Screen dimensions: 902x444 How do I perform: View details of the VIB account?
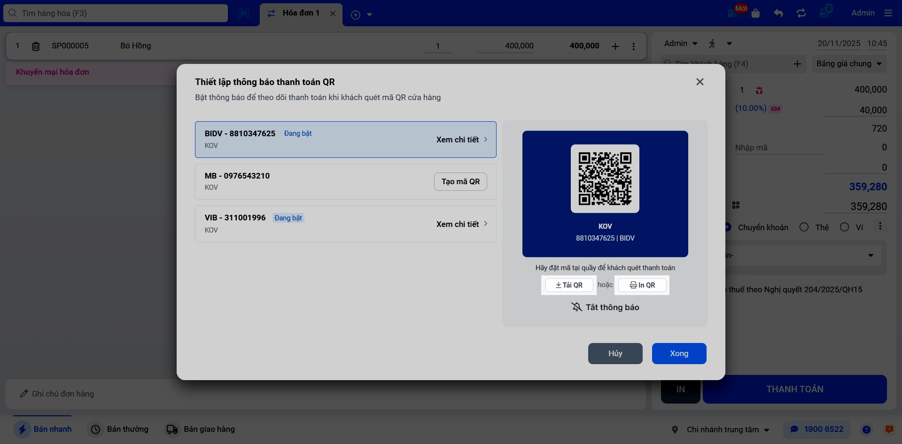(458, 224)
